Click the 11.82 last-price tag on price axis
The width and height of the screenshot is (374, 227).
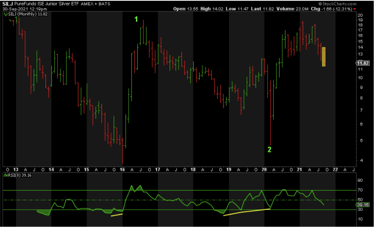point(363,63)
